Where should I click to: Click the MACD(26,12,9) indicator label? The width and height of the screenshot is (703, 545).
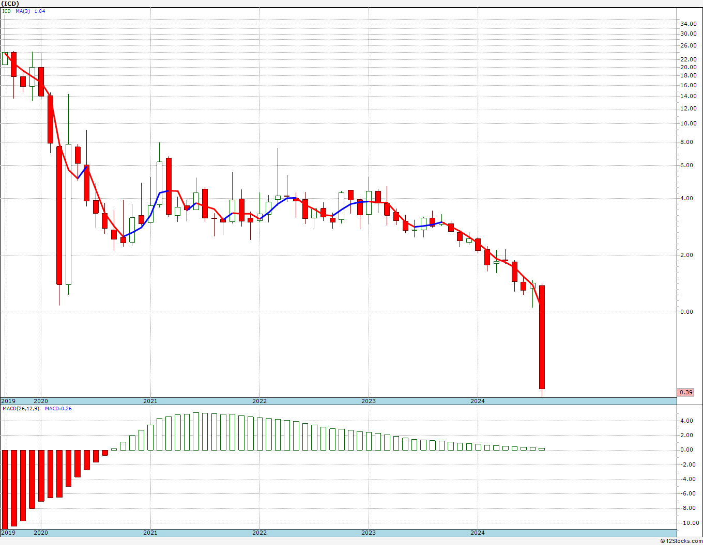coord(22,409)
